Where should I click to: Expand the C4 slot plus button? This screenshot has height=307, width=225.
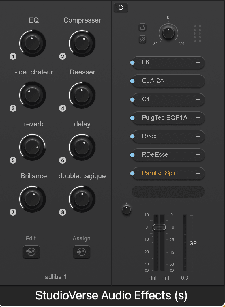(198, 100)
